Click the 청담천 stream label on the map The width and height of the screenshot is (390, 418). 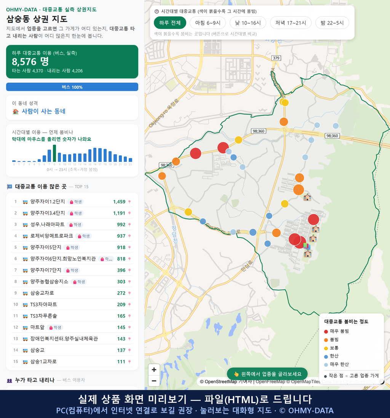tap(174, 235)
